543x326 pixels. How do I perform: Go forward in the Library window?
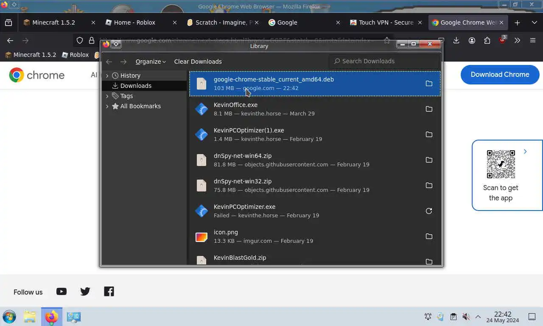click(123, 62)
